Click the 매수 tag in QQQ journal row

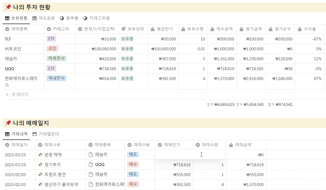133,164
